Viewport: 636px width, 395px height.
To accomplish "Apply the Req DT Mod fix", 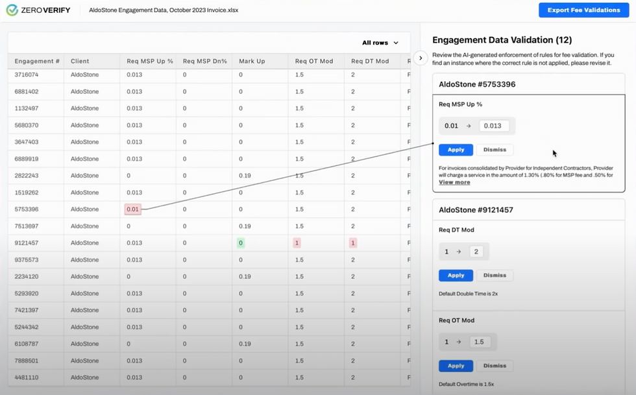I will tap(456, 276).
